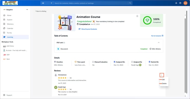Click the ADP tool icon

coord(4,55)
